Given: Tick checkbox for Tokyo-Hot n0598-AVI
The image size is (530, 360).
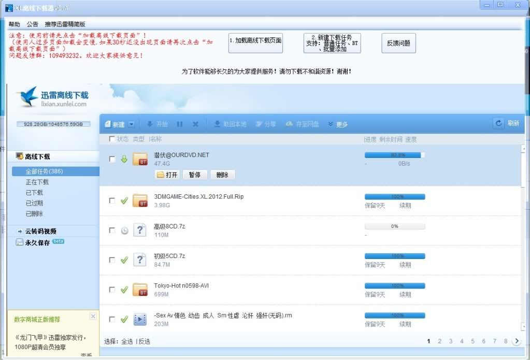Looking at the screenshot, I should (x=112, y=290).
